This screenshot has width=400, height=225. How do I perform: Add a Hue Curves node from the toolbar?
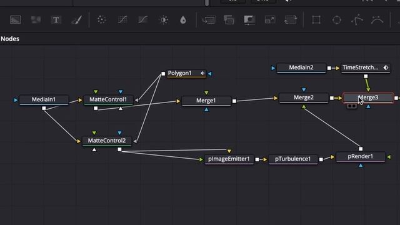point(142,19)
